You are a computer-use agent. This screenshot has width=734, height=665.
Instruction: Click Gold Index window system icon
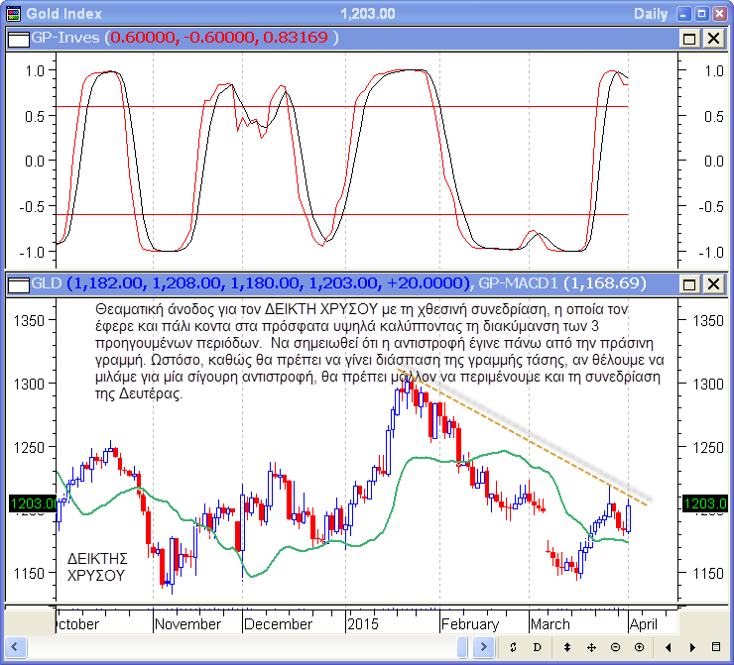pyautogui.click(x=14, y=14)
